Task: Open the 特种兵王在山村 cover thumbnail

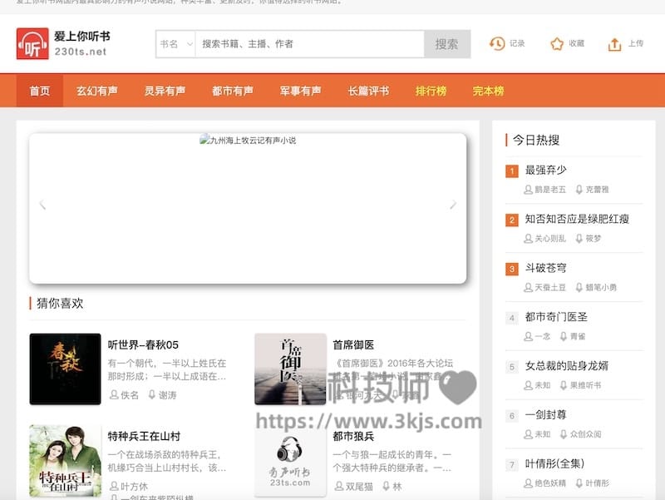Action: [x=66, y=461]
